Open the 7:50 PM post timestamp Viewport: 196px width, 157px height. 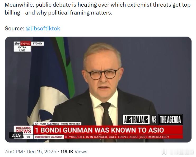point(14,152)
